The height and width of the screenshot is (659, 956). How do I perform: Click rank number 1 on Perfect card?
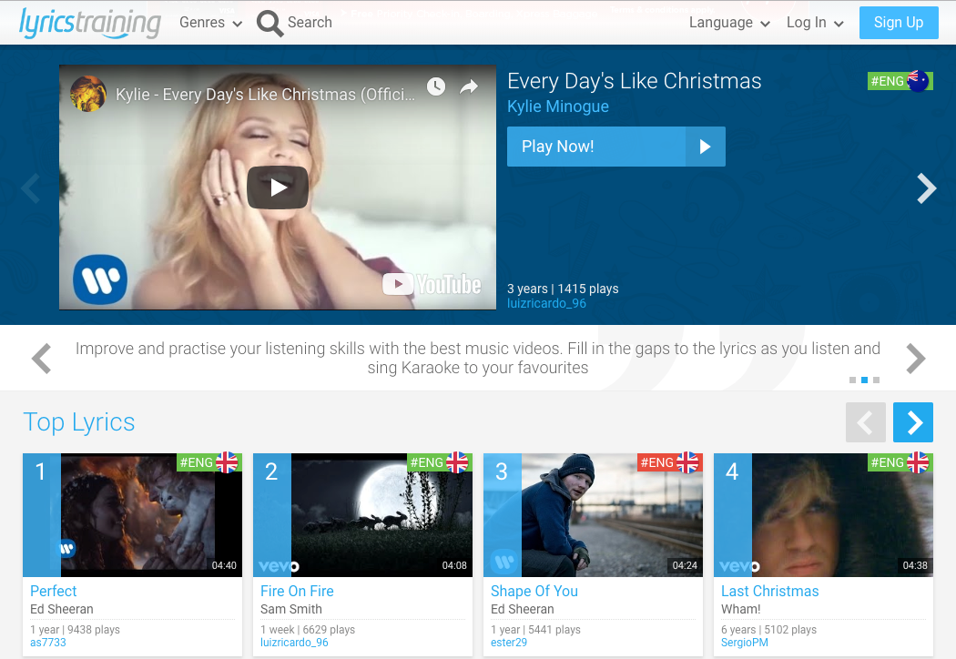41,471
